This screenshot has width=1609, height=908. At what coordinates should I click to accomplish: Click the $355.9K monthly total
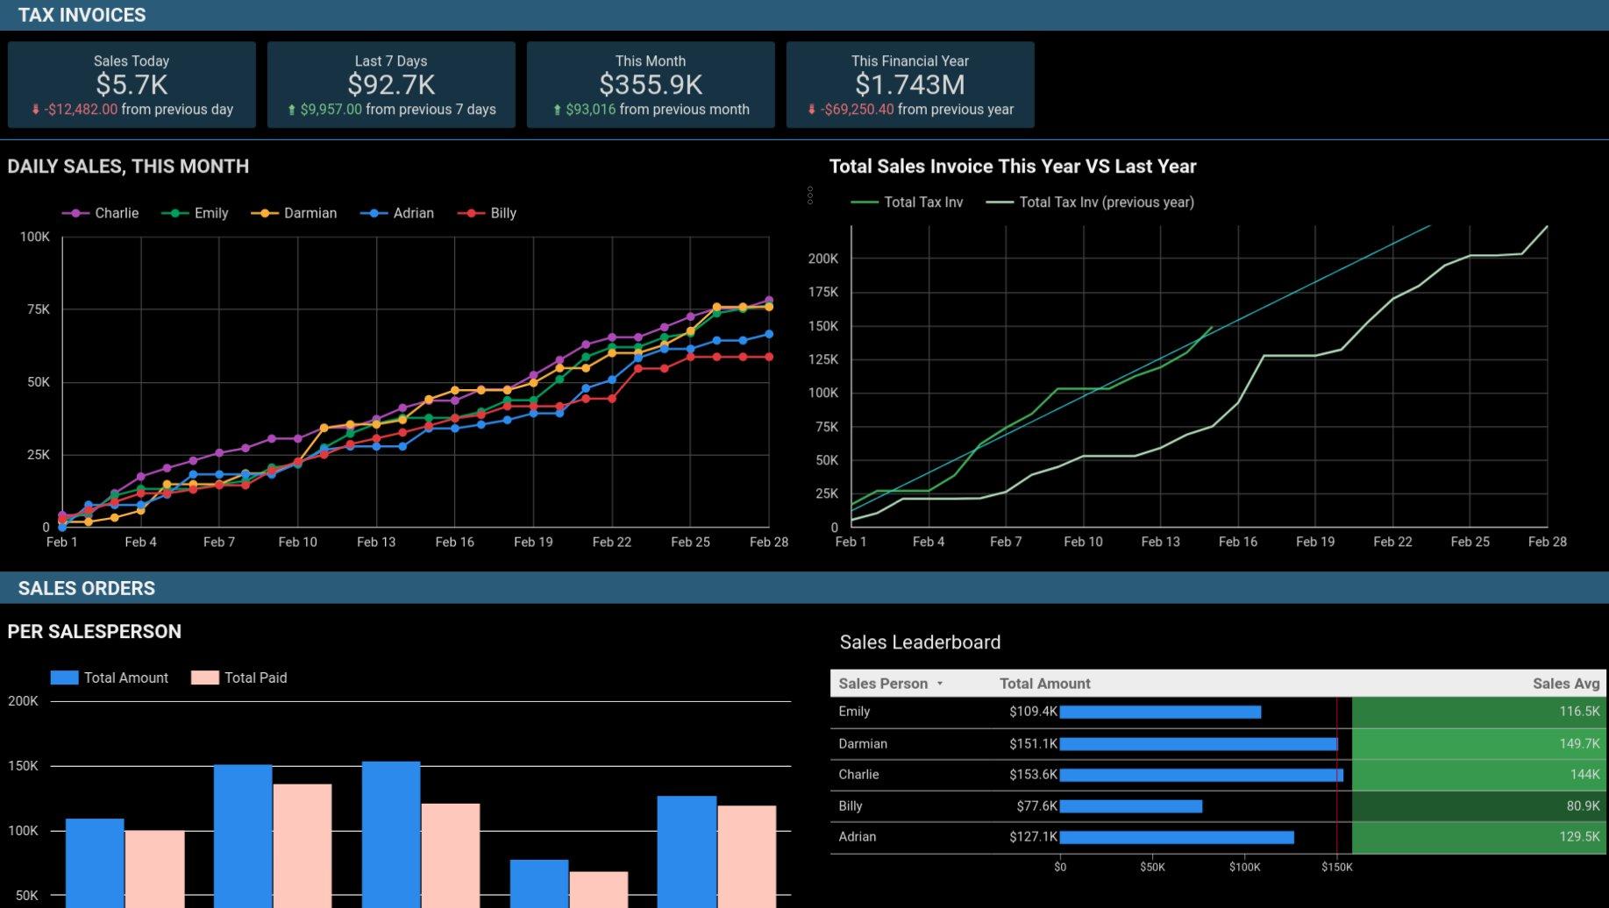[651, 85]
